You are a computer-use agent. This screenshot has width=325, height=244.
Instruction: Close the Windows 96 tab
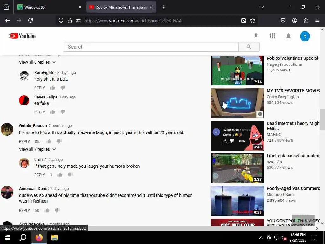[x=80, y=7]
